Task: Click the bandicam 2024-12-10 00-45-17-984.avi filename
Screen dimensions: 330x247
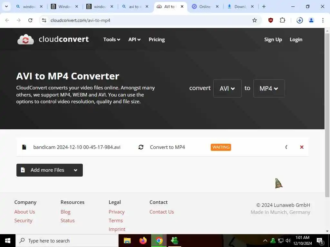Action: click(77, 147)
